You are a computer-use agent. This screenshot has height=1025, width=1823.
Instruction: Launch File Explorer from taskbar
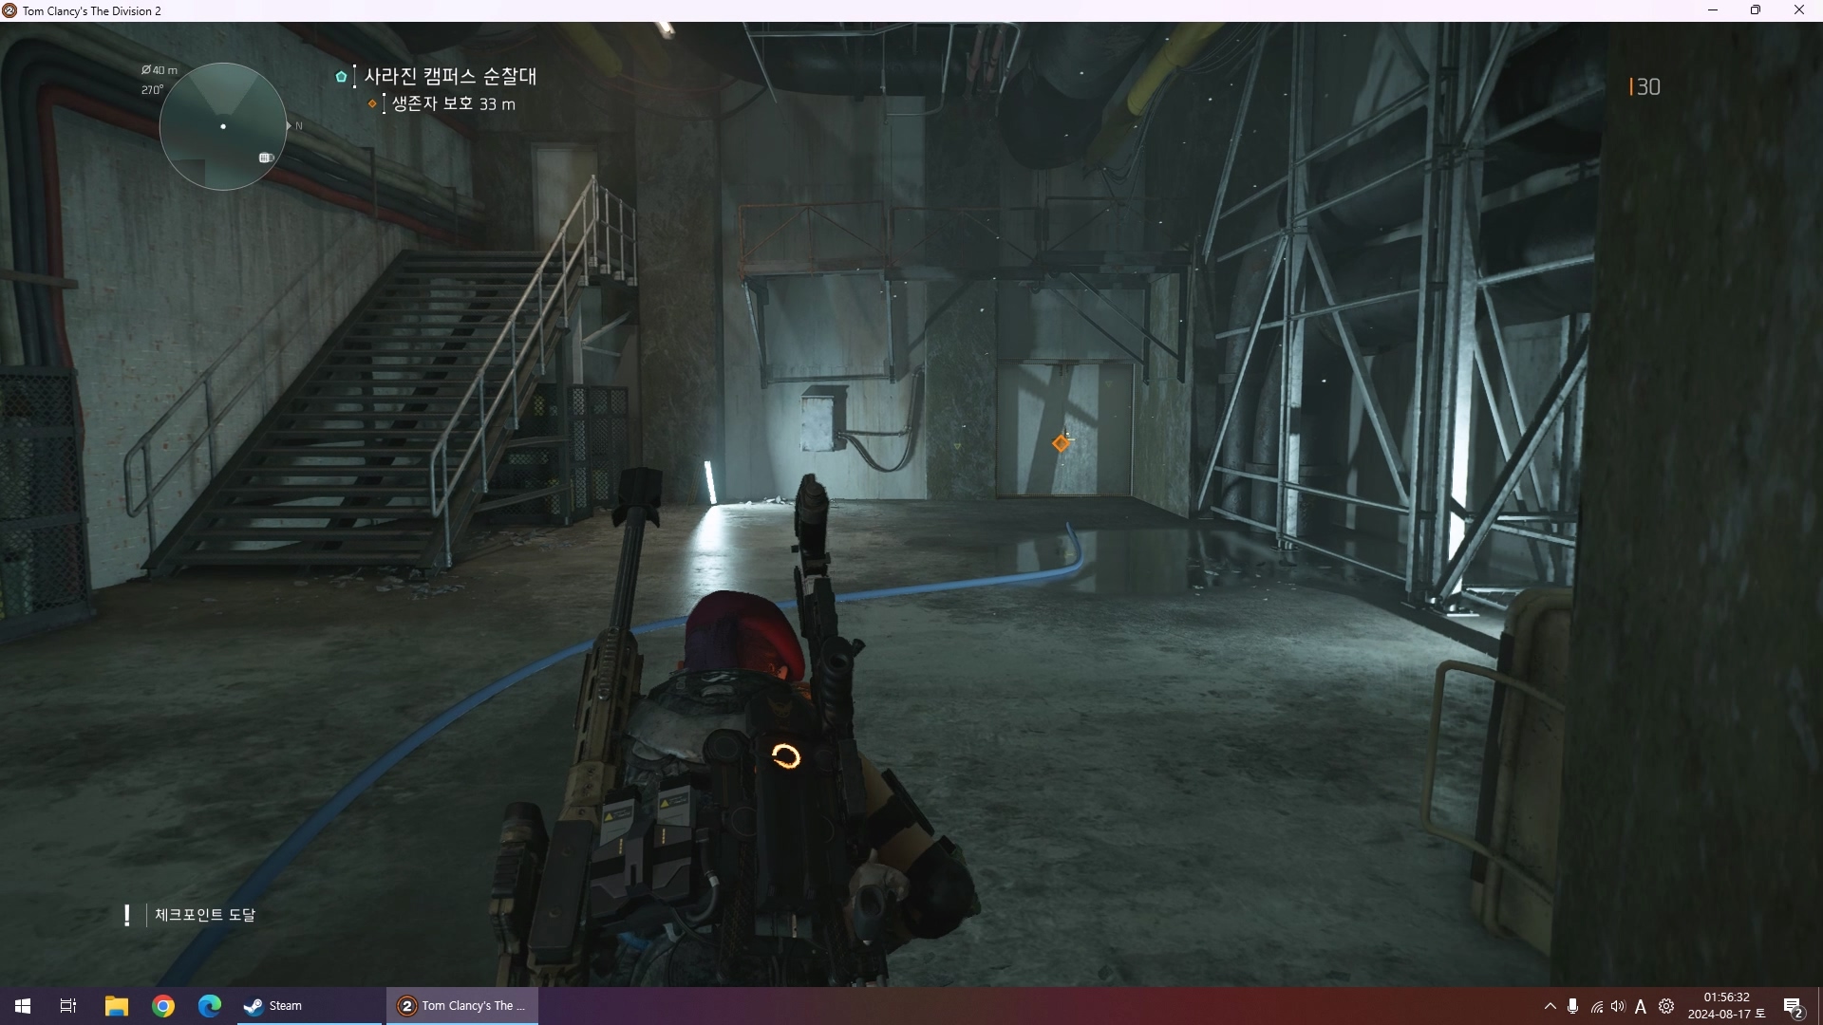point(116,1006)
